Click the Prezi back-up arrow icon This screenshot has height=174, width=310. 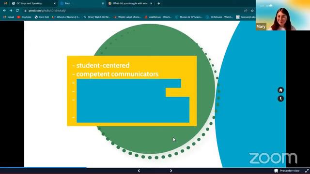pos(281,99)
